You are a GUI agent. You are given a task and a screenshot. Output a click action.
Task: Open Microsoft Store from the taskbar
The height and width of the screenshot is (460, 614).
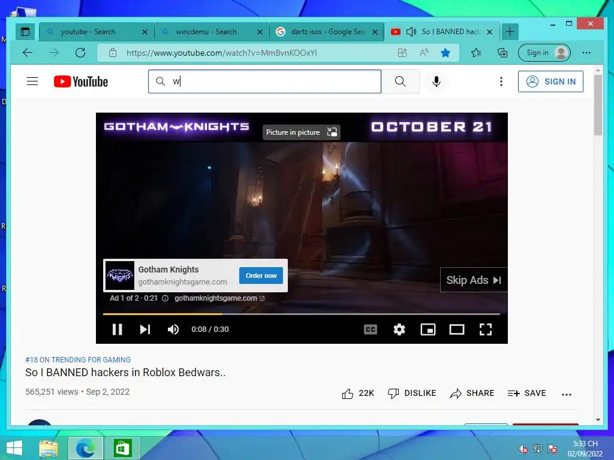point(122,448)
